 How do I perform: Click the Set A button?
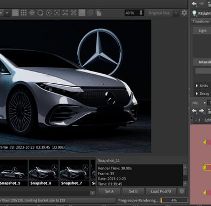click(109, 191)
